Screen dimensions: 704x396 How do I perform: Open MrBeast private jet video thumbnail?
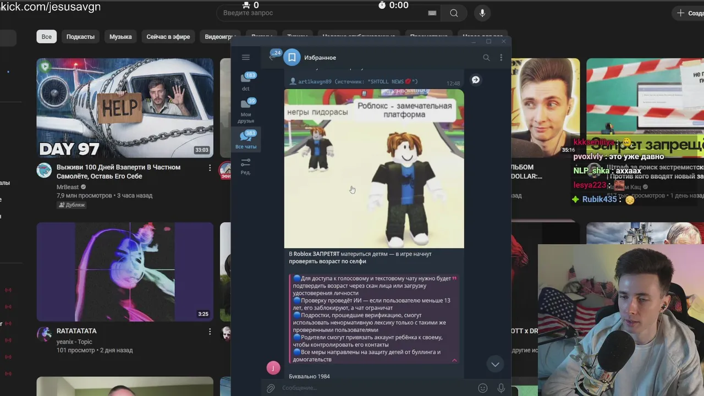coord(125,108)
